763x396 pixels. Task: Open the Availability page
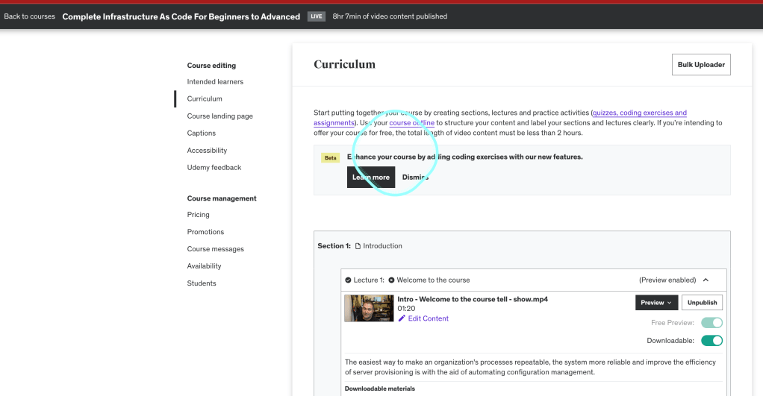pyautogui.click(x=204, y=266)
